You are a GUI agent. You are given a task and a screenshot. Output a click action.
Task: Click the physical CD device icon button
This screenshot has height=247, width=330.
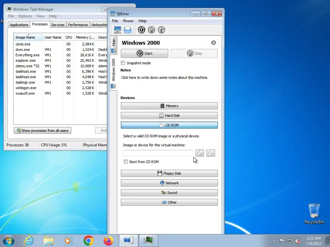click(x=211, y=153)
